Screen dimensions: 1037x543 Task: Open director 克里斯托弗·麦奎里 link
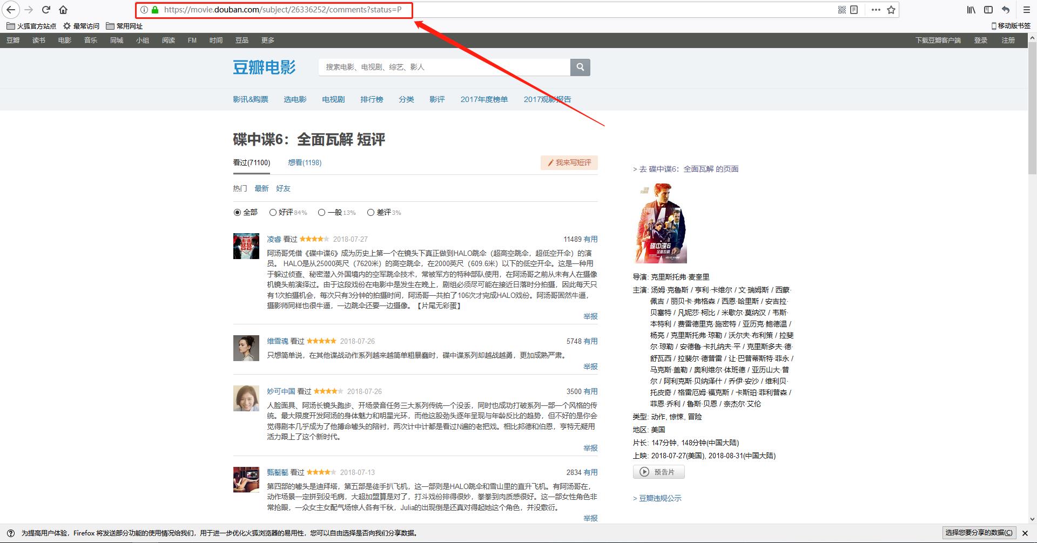pos(680,277)
